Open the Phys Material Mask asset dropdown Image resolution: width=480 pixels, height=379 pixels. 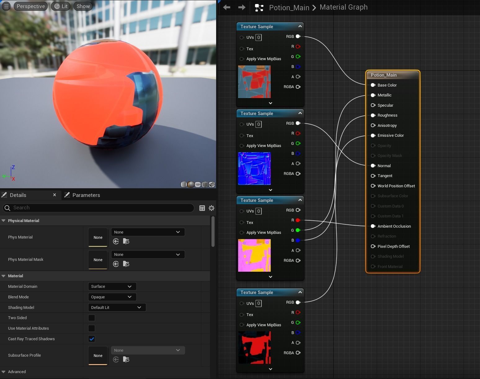148,255
